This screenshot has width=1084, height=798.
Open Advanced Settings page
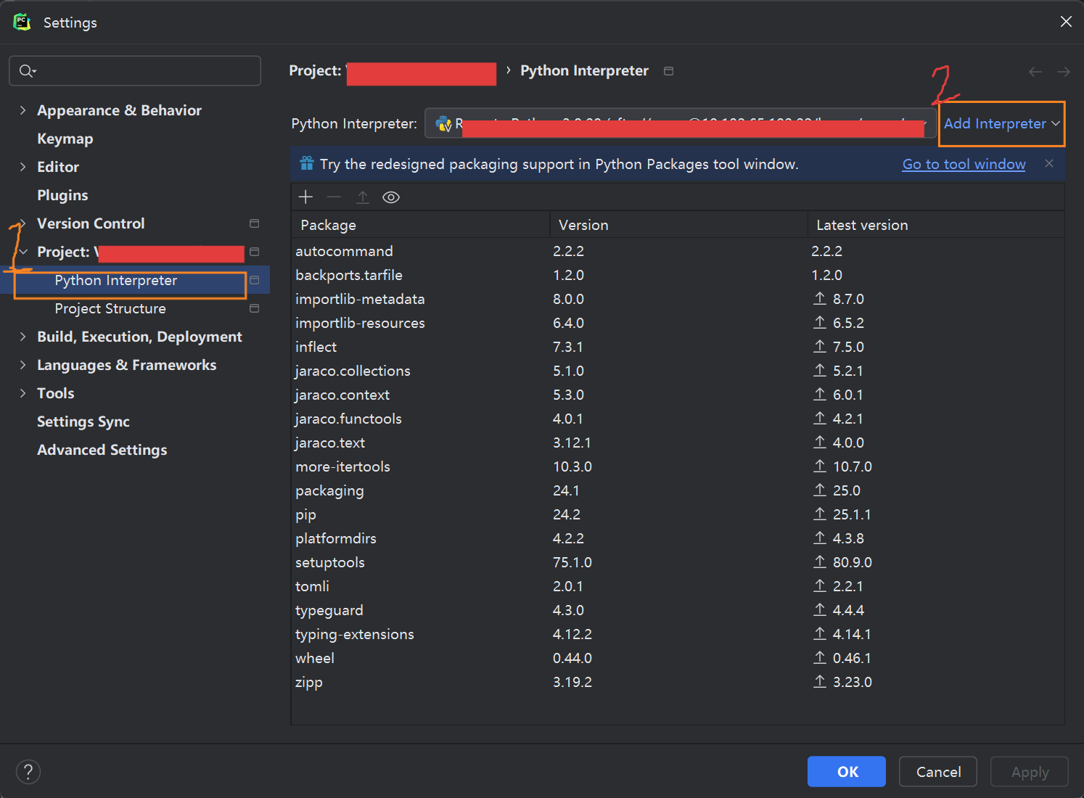click(x=102, y=450)
